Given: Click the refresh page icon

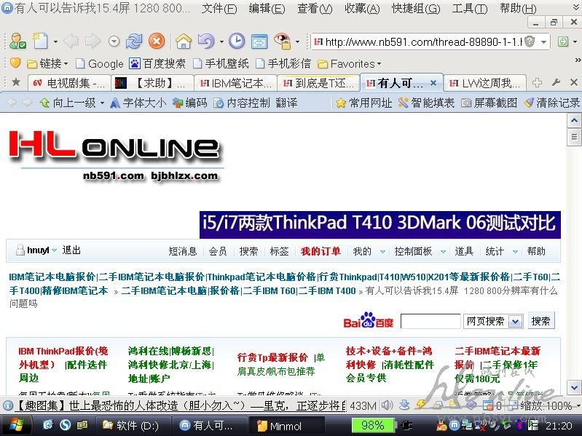Looking at the screenshot, I should pyautogui.click(x=134, y=41).
